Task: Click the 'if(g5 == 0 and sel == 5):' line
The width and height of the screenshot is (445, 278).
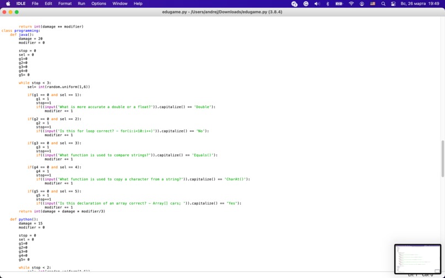Action: pyautogui.click(x=54, y=191)
